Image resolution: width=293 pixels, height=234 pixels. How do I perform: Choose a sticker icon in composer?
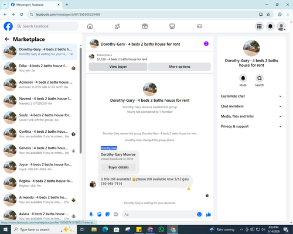click(x=107, y=215)
